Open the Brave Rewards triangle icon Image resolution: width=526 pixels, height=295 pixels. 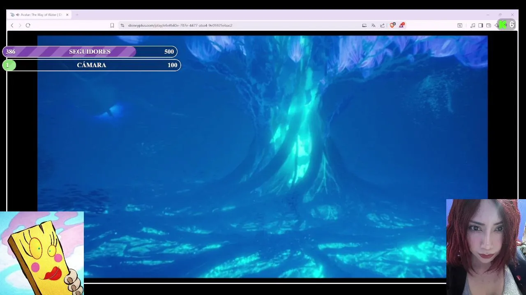coord(401,25)
